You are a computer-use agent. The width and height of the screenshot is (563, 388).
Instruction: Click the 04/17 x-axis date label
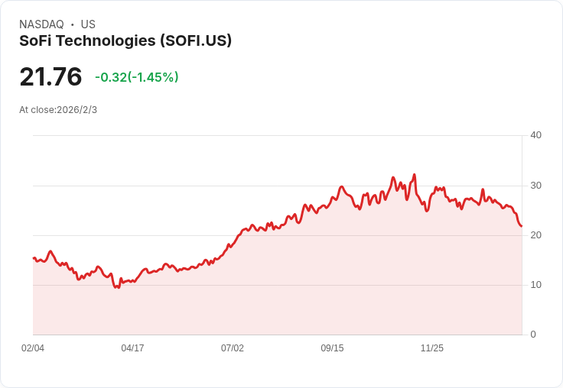click(132, 348)
